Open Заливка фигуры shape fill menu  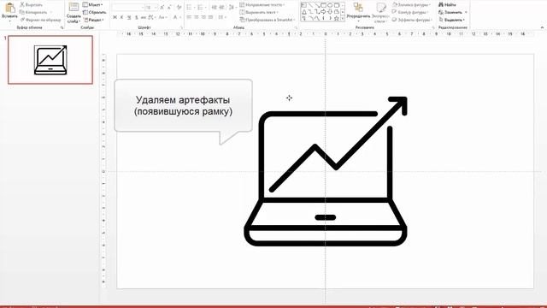411,4
